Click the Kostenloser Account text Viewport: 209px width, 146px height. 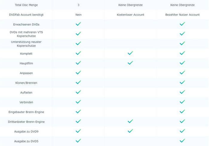[x=130, y=15]
